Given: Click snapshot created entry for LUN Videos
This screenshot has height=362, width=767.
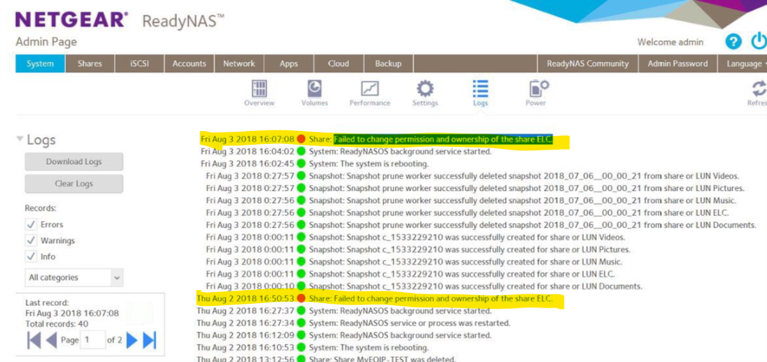Looking at the screenshot, I should [467, 237].
